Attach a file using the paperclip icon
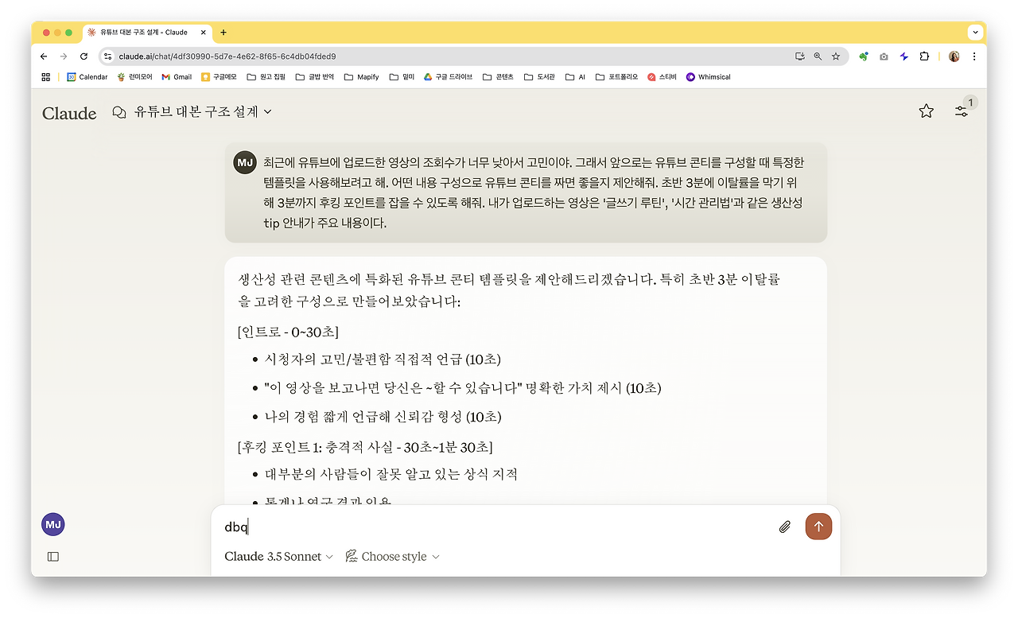This screenshot has height=618, width=1018. click(784, 527)
